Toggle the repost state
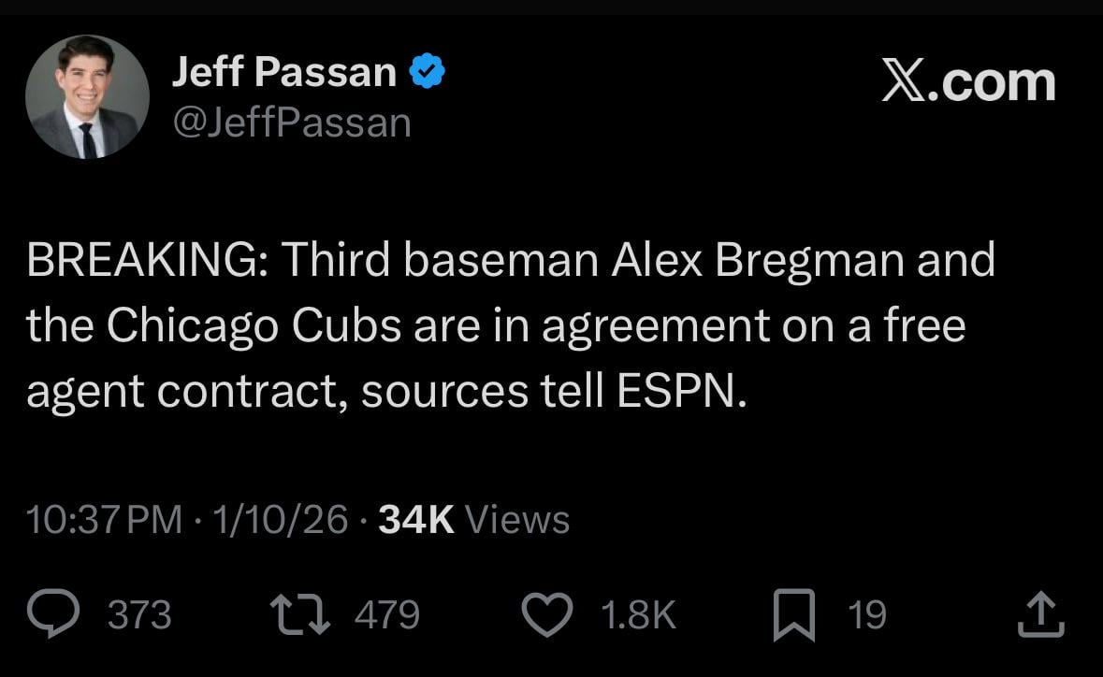This screenshot has width=1103, height=677. pyautogui.click(x=301, y=613)
